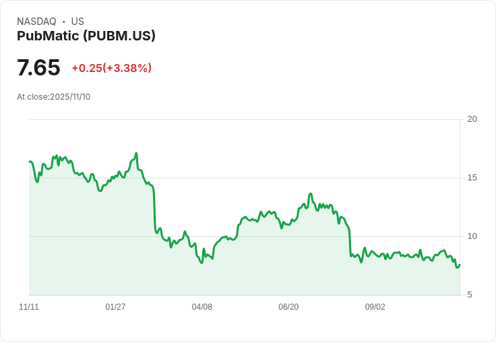Click the At close 2025/11/10 text
The image size is (496, 342).
pos(53,97)
